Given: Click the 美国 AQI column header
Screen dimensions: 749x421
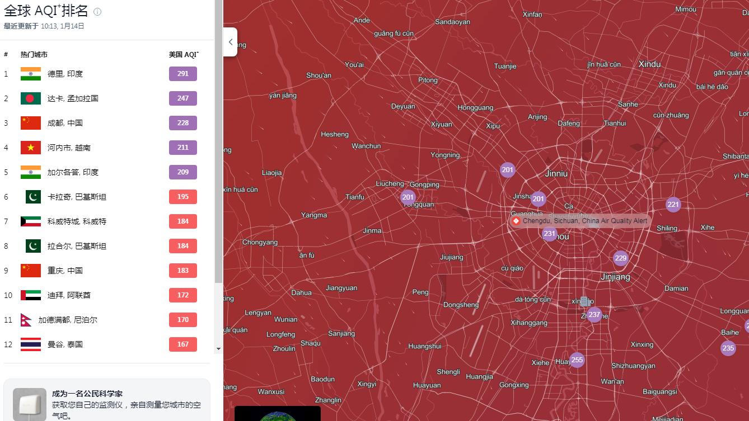Looking at the screenshot, I should 184,55.
